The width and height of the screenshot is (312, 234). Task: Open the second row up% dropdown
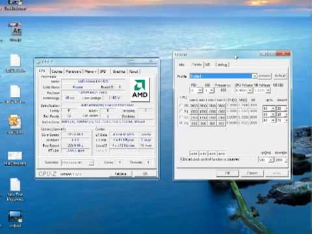[x=269, y=114]
